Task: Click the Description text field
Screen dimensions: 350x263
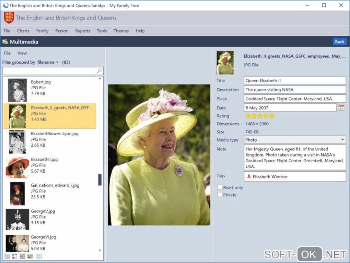Action: pos(295,89)
